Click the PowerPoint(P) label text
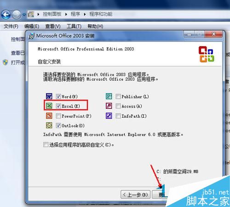The image size is (230, 207). 76,116
